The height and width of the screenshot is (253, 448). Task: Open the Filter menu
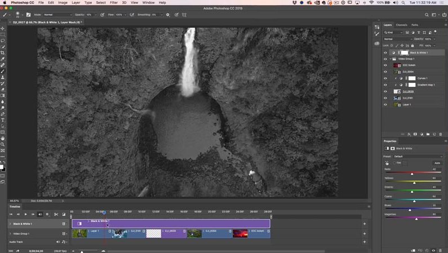[114, 3]
